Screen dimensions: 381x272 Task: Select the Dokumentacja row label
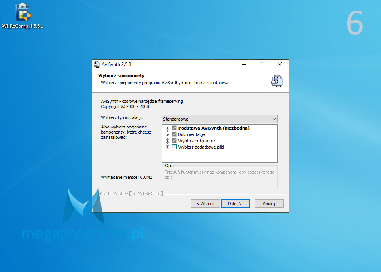pyautogui.click(x=191, y=134)
